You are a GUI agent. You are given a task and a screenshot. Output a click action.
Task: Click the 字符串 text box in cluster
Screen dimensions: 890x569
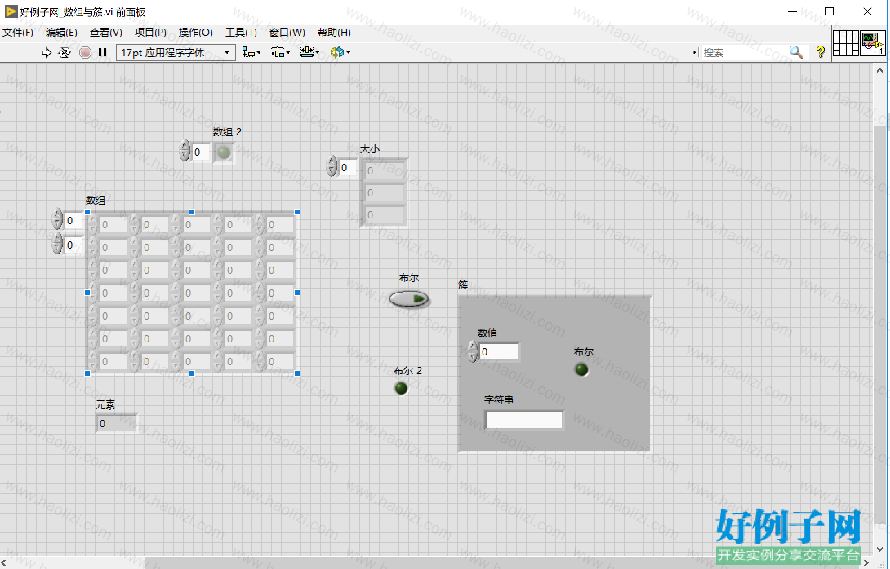click(524, 420)
